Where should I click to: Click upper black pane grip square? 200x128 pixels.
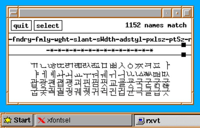point(184,45)
